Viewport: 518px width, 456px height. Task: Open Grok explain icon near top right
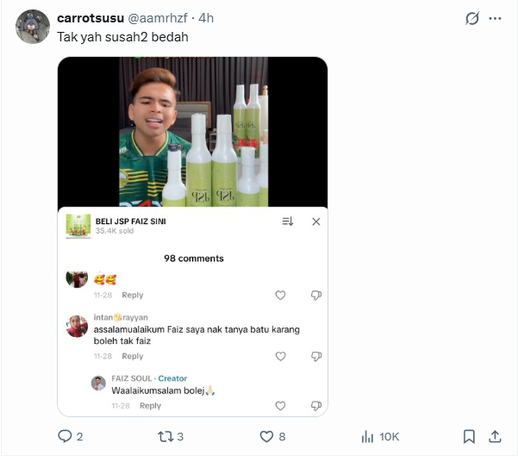pos(472,18)
